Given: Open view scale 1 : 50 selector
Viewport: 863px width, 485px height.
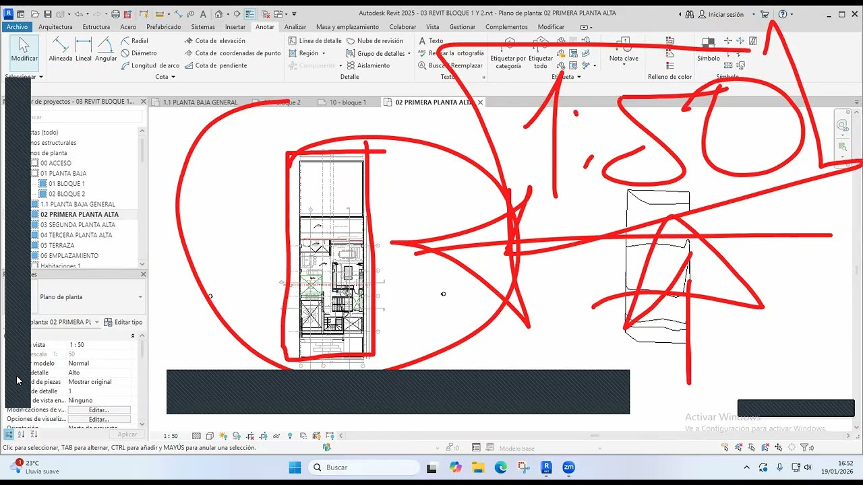Looking at the screenshot, I should tap(171, 436).
